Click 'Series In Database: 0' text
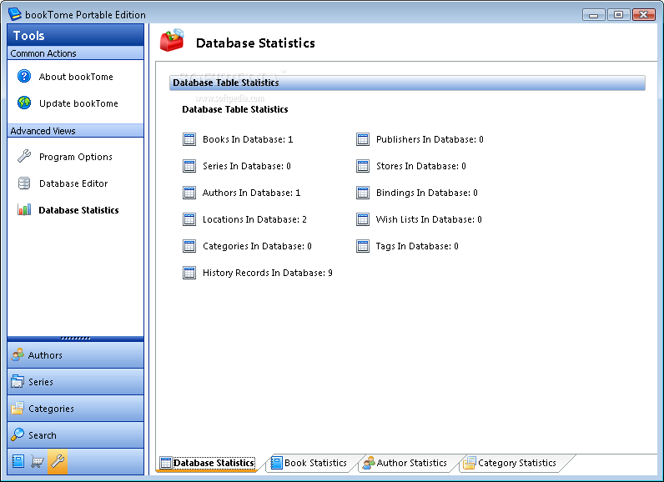The height and width of the screenshot is (482, 664). (246, 166)
